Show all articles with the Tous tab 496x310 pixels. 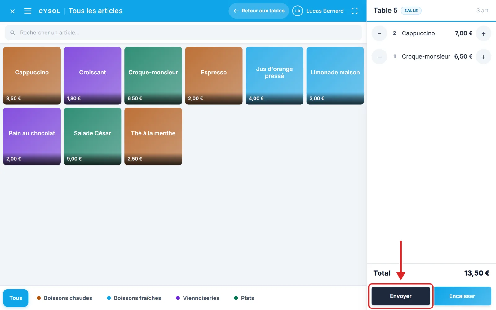[16, 298]
